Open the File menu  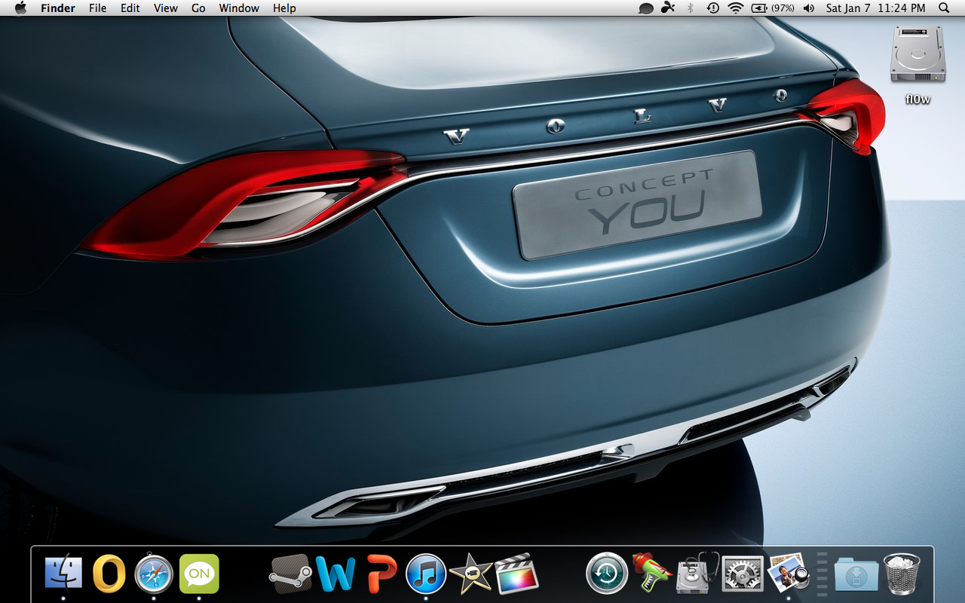click(97, 8)
